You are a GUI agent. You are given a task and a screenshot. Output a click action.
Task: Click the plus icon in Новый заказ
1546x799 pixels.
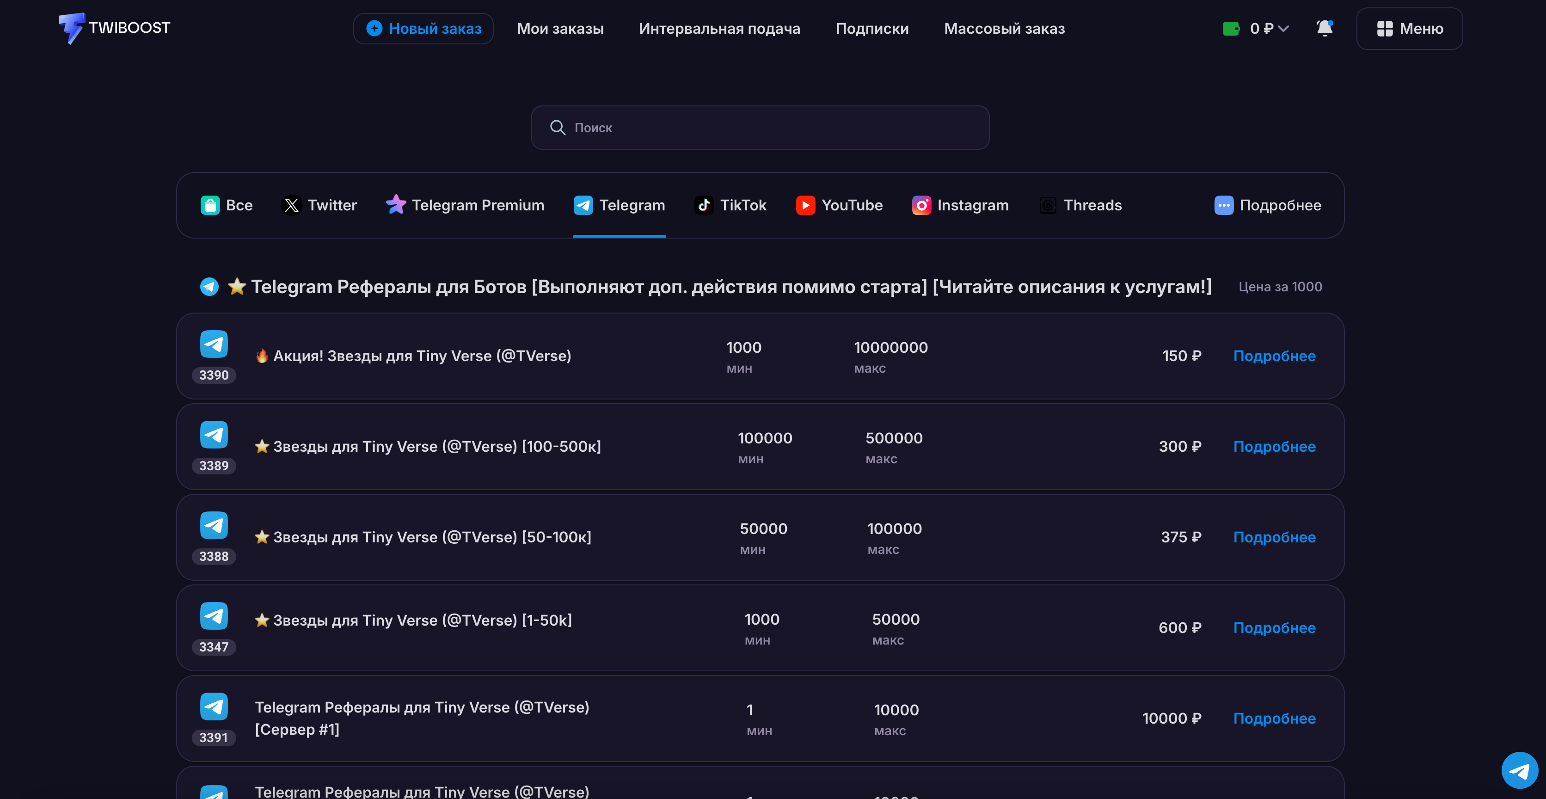[x=374, y=28]
